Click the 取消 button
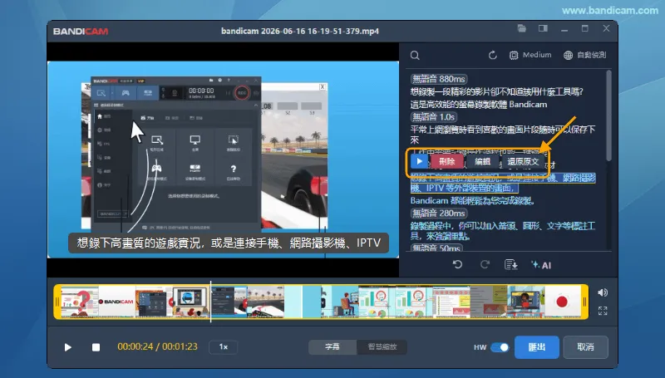 pyautogui.click(x=585, y=347)
